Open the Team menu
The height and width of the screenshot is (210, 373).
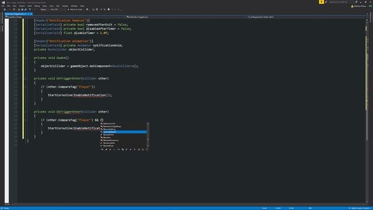(x=44, y=6)
